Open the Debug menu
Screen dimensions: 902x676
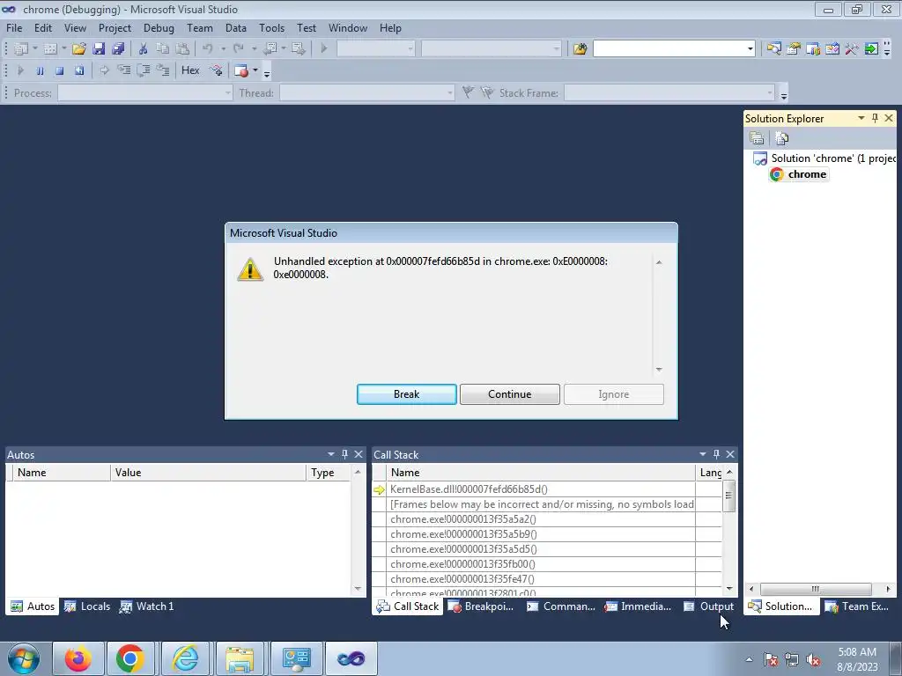click(159, 27)
